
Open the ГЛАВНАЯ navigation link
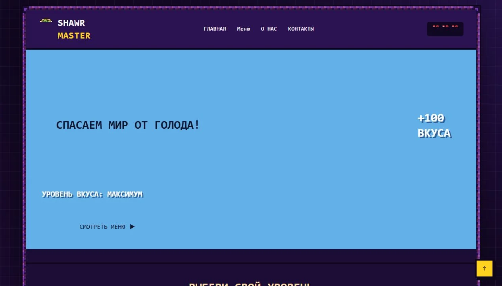[x=215, y=29]
